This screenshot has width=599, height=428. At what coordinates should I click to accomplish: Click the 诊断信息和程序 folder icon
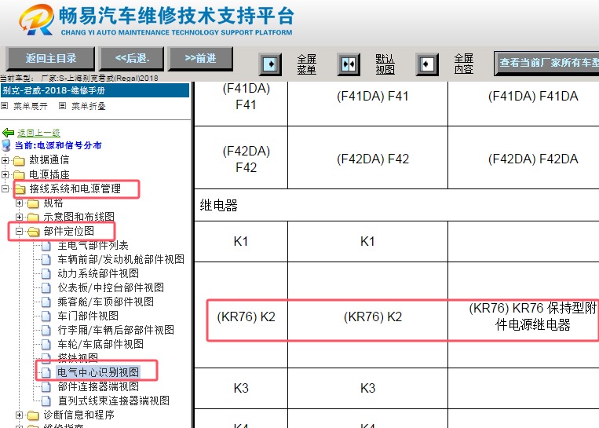coord(33,415)
